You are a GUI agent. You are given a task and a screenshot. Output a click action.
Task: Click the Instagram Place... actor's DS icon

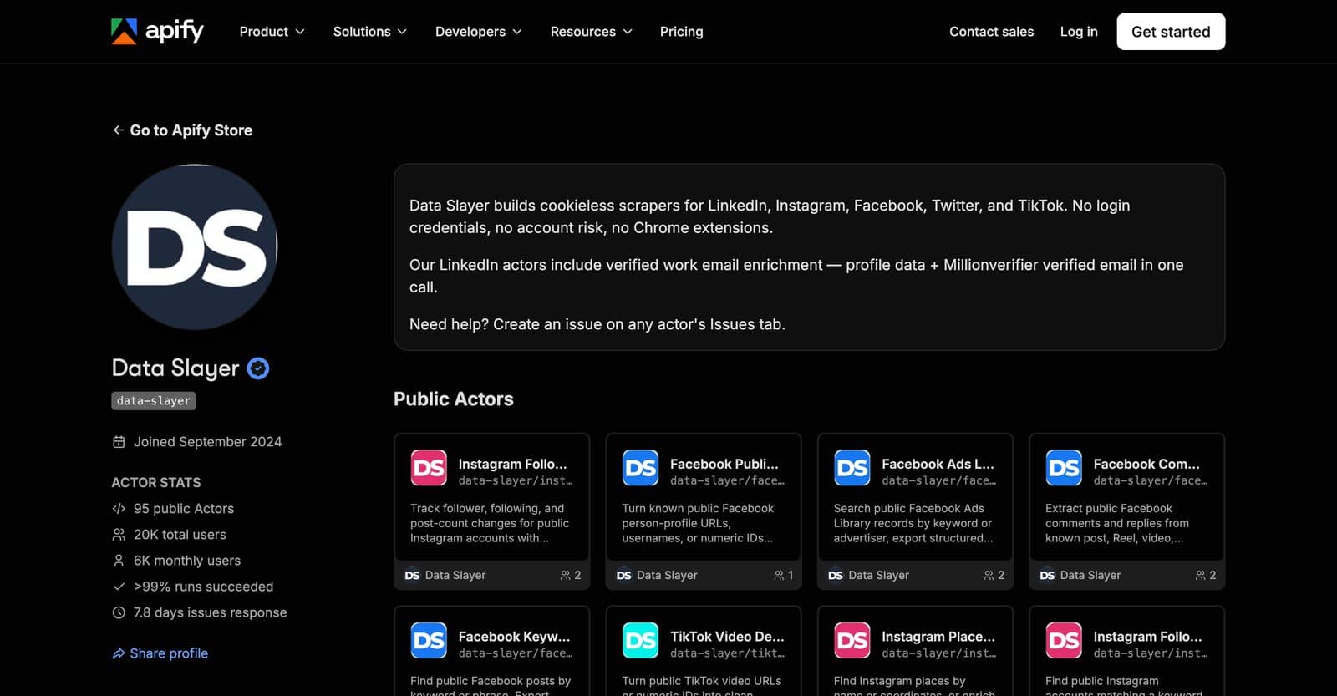pyautogui.click(x=852, y=641)
